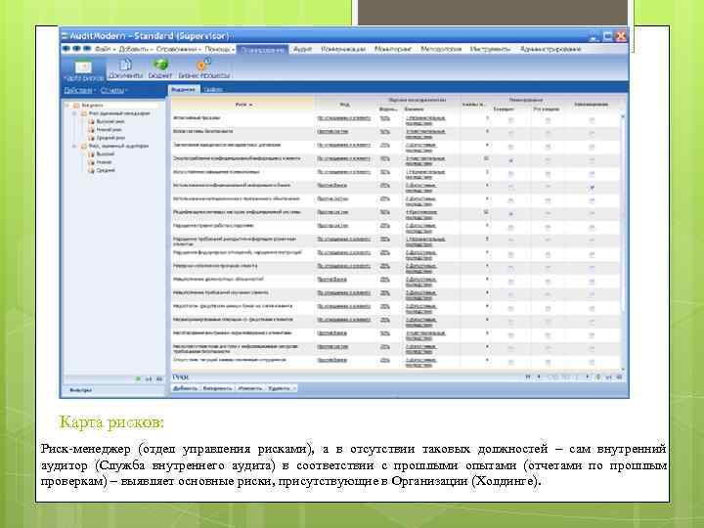The width and height of the screenshot is (704, 528).
Task: Click Взлом системы безопасности risk row
Action: (x=396, y=132)
